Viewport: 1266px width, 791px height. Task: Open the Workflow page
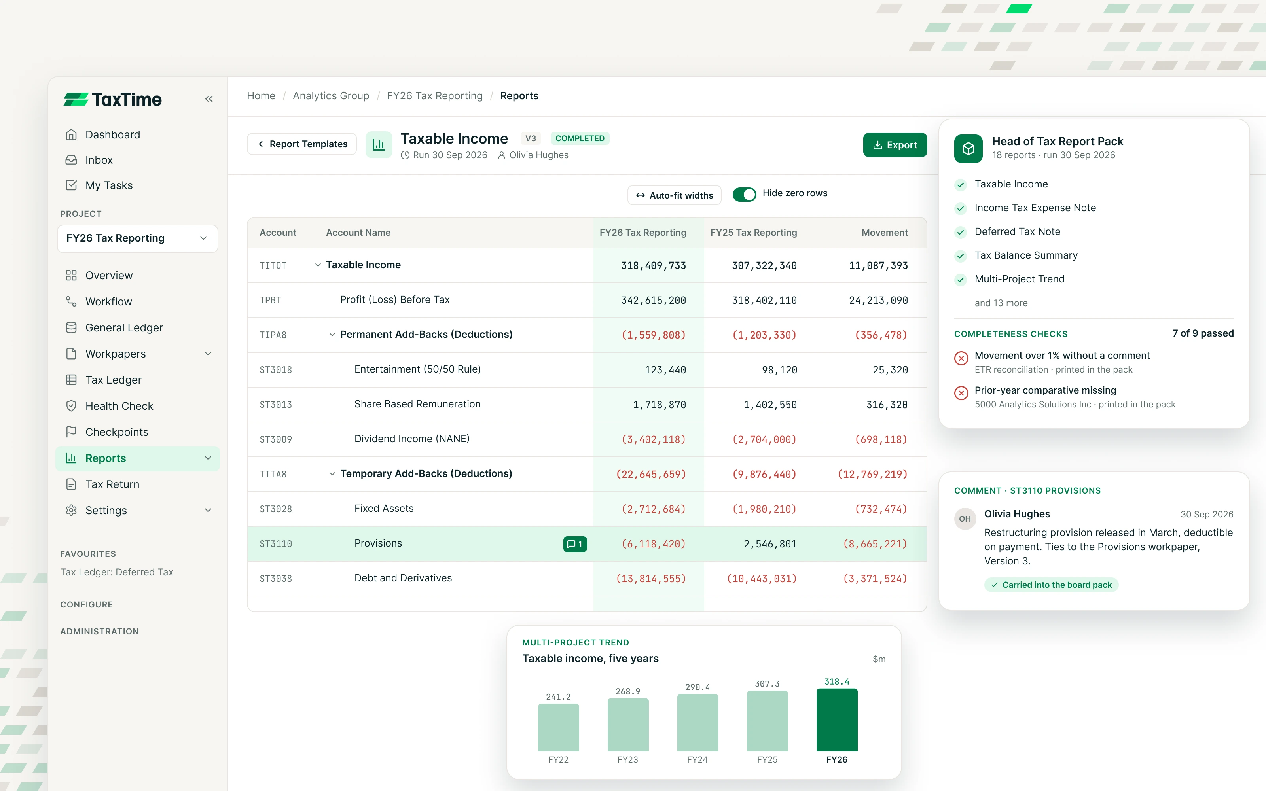pos(137,301)
